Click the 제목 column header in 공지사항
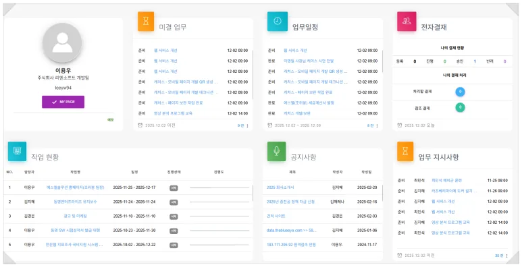Image resolution: width=522 pixels, height=267 pixels. click(x=292, y=172)
